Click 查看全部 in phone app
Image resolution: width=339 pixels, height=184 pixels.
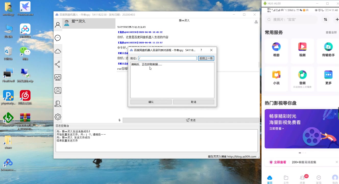click(x=331, y=32)
